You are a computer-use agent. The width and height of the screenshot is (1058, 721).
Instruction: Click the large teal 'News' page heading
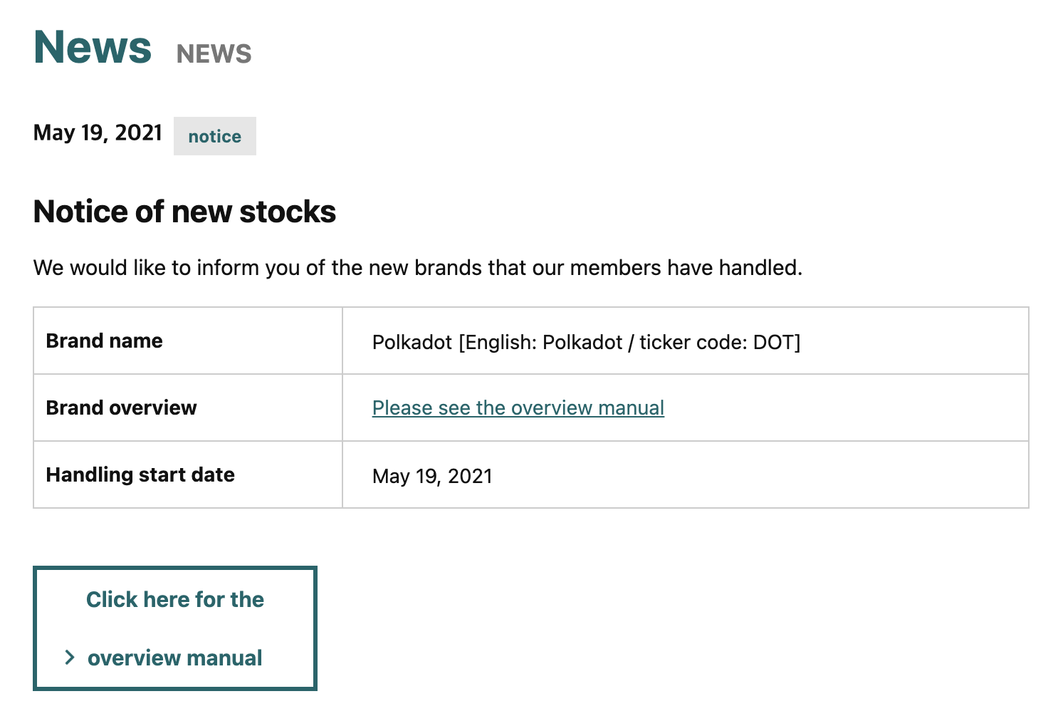coord(93,48)
